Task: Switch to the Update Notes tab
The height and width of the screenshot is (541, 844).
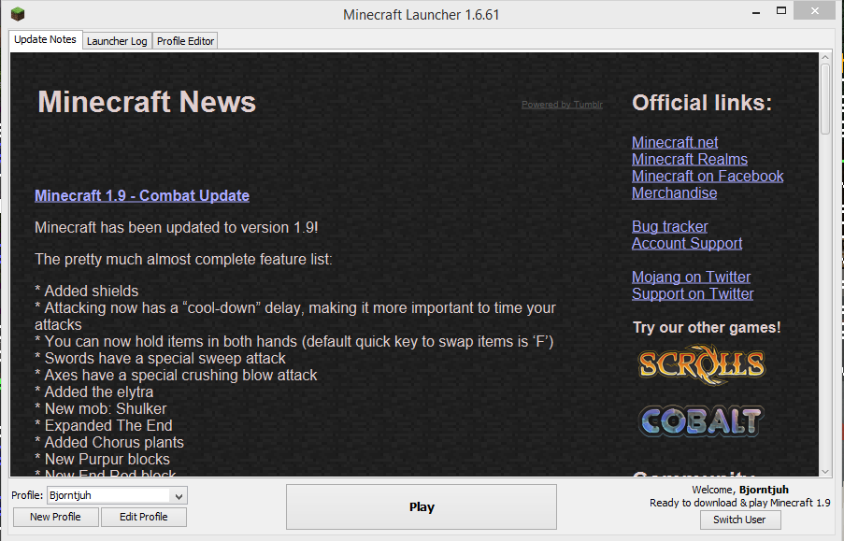Action: [x=45, y=40]
